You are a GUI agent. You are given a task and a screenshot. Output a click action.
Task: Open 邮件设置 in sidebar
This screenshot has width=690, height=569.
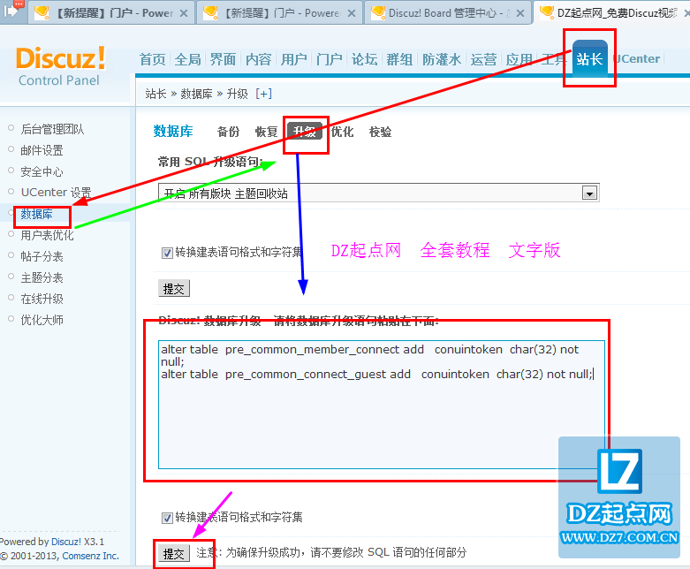tap(42, 150)
